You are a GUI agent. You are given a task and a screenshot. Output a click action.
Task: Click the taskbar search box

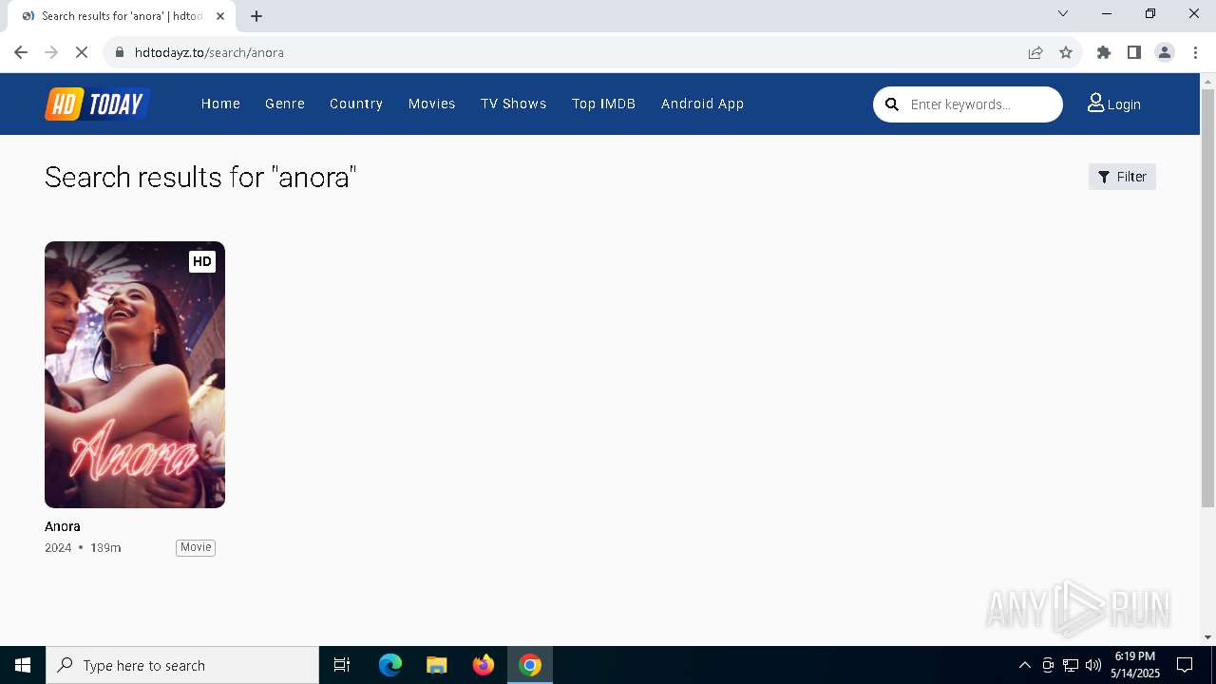pos(182,665)
